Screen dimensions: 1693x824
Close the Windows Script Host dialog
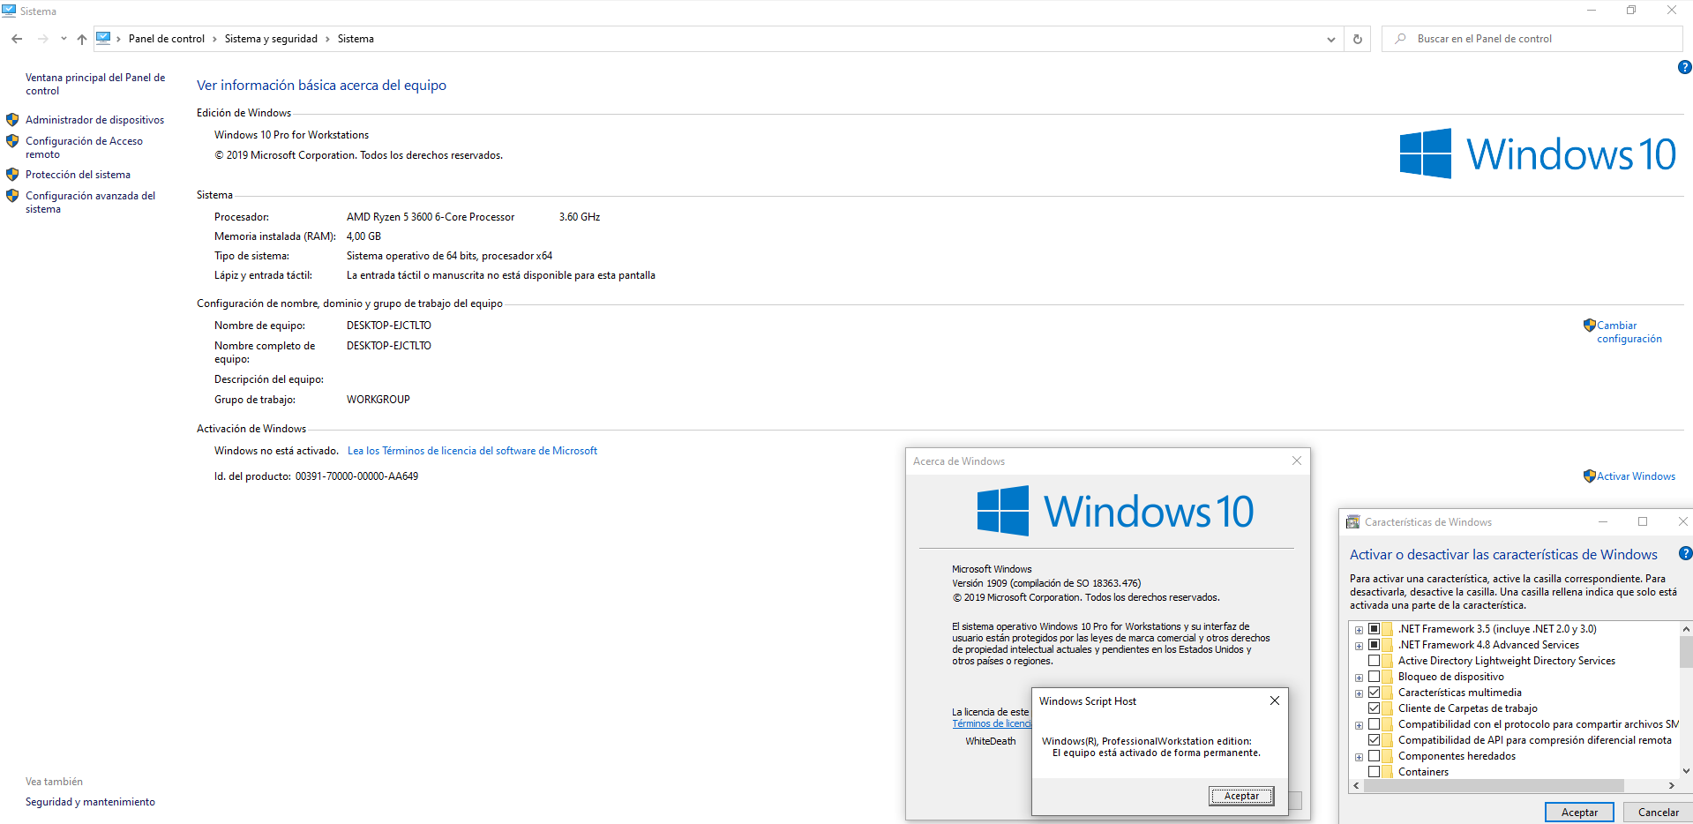point(1274,700)
